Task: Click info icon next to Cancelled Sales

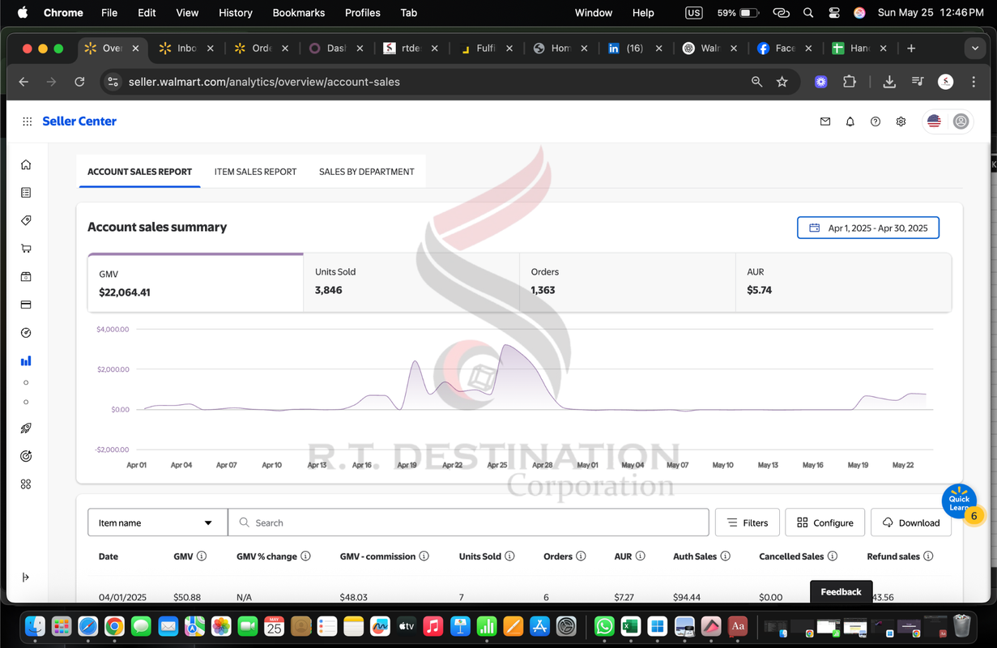Action: [x=833, y=556]
